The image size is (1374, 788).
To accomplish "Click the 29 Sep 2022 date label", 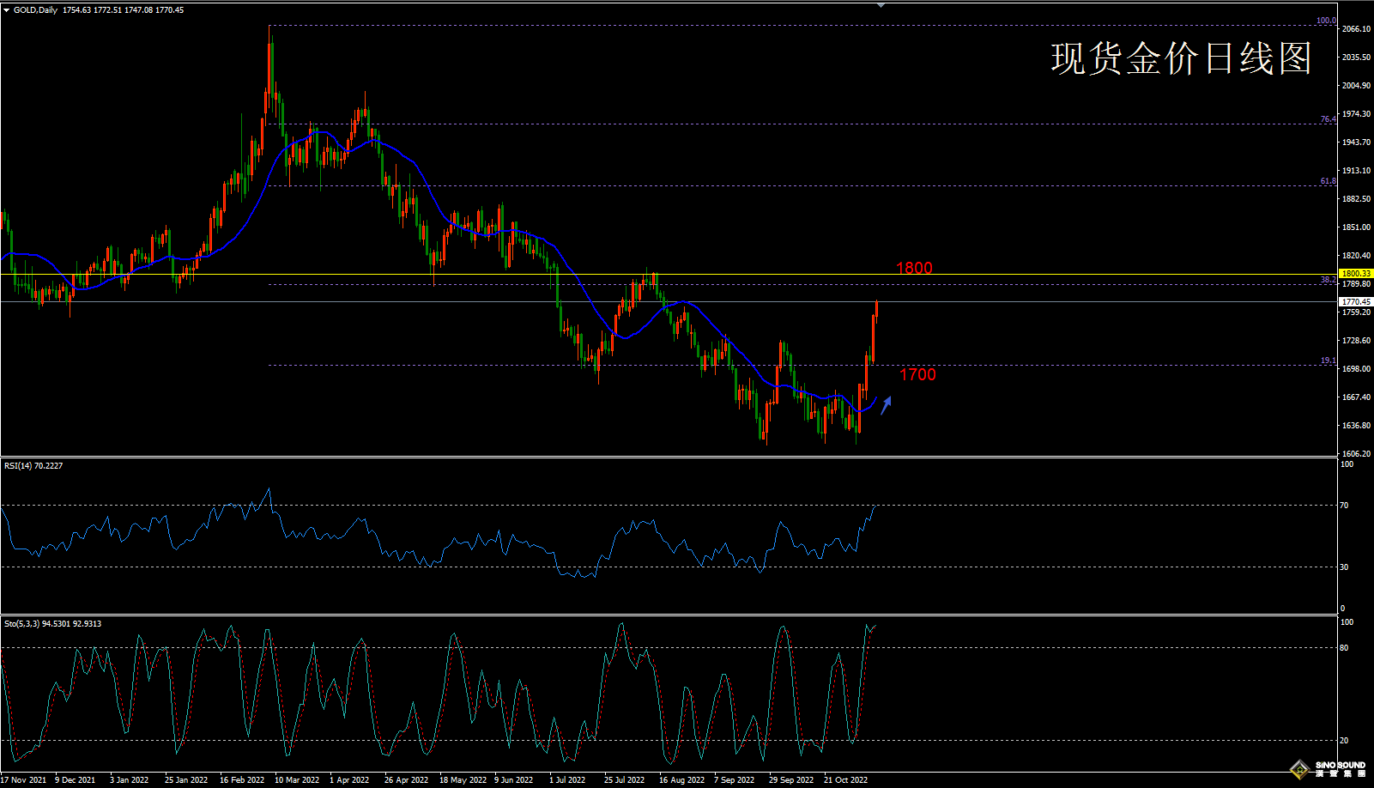I will (x=791, y=780).
